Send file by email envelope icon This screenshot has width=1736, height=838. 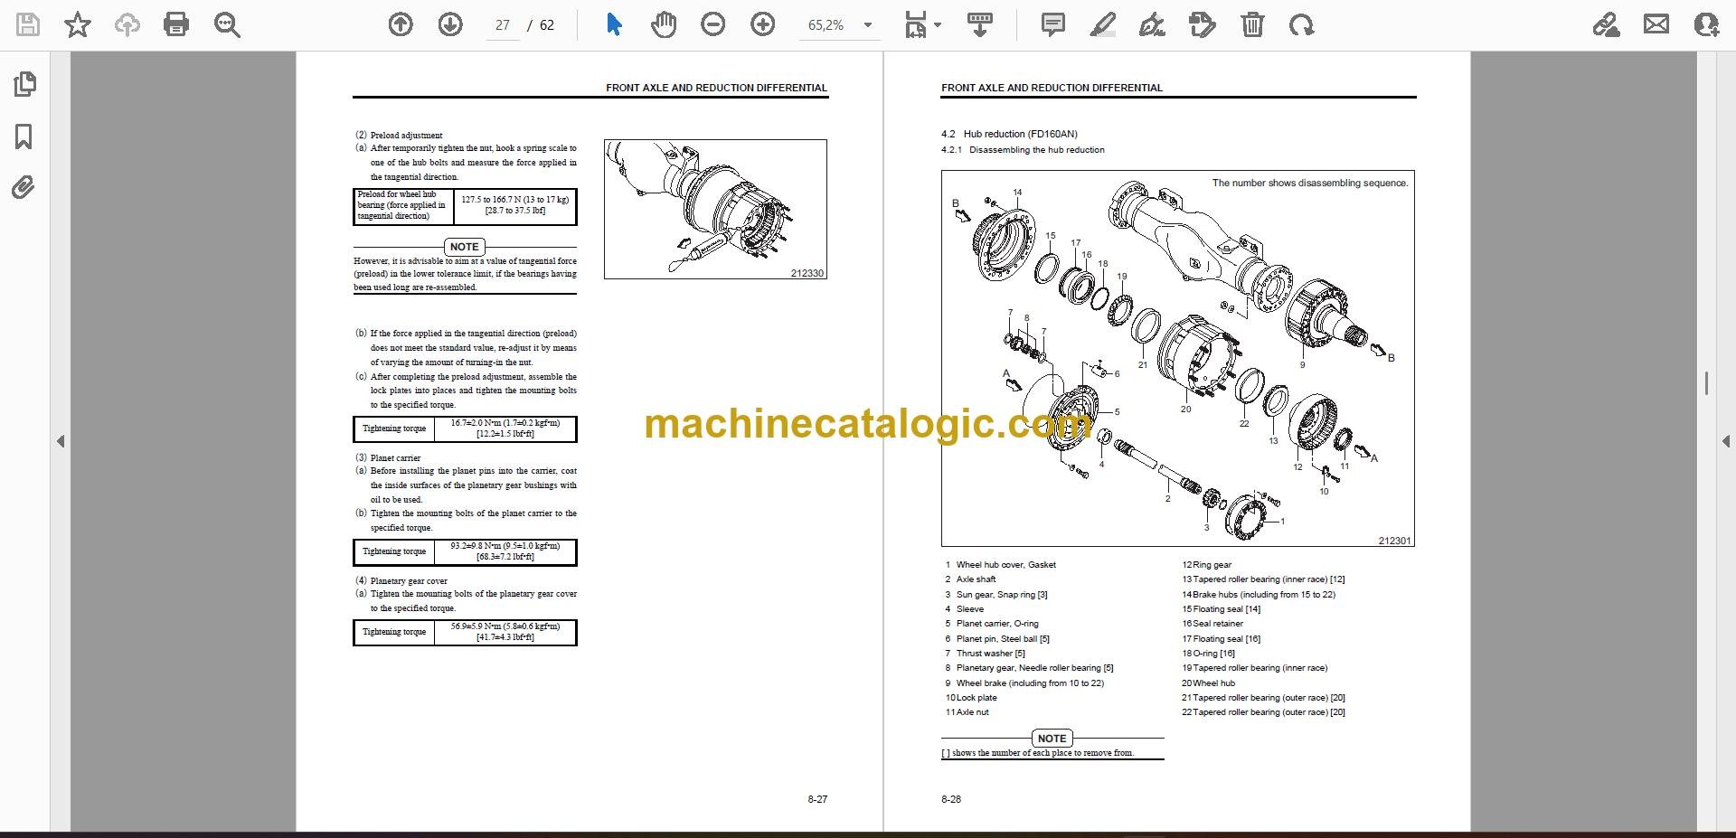1656,24
